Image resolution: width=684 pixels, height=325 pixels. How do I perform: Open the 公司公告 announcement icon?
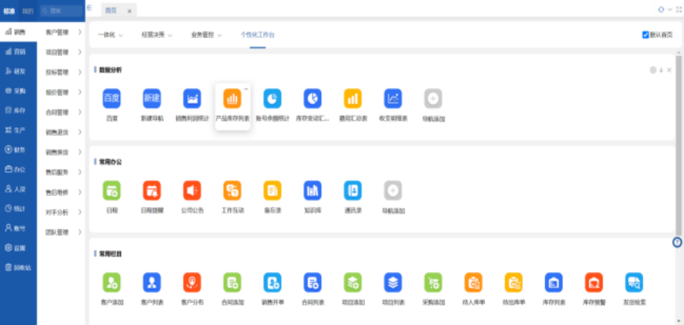point(192,190)
